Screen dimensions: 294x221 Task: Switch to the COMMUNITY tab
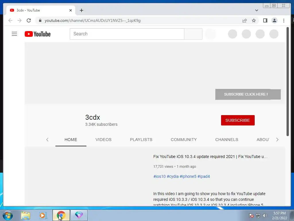[184, 140]
